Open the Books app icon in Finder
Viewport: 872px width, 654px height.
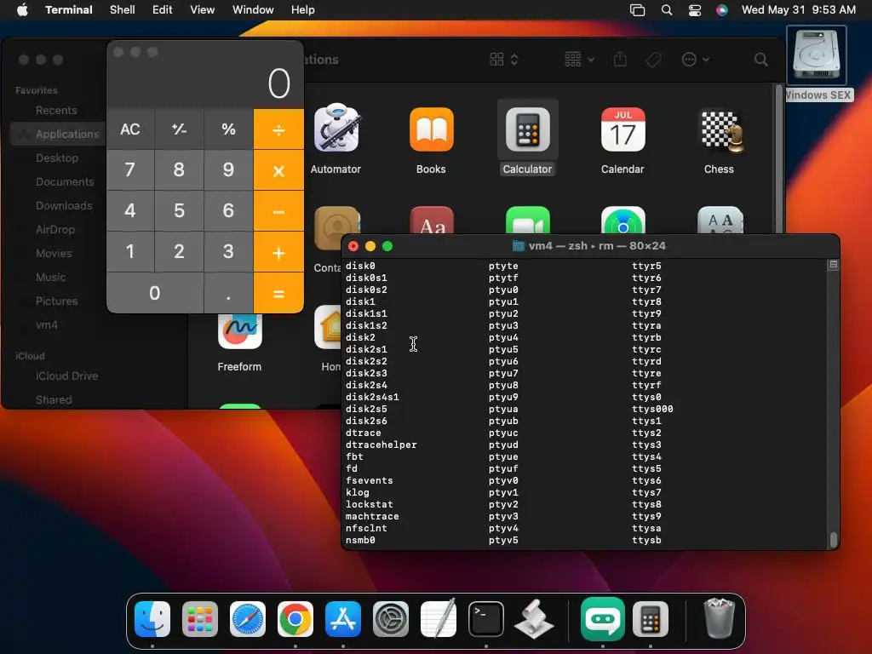[x=432, y=129]
